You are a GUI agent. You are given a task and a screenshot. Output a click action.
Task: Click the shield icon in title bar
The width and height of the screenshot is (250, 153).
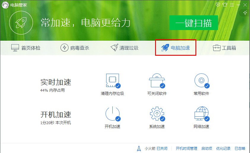pos(218,5)
